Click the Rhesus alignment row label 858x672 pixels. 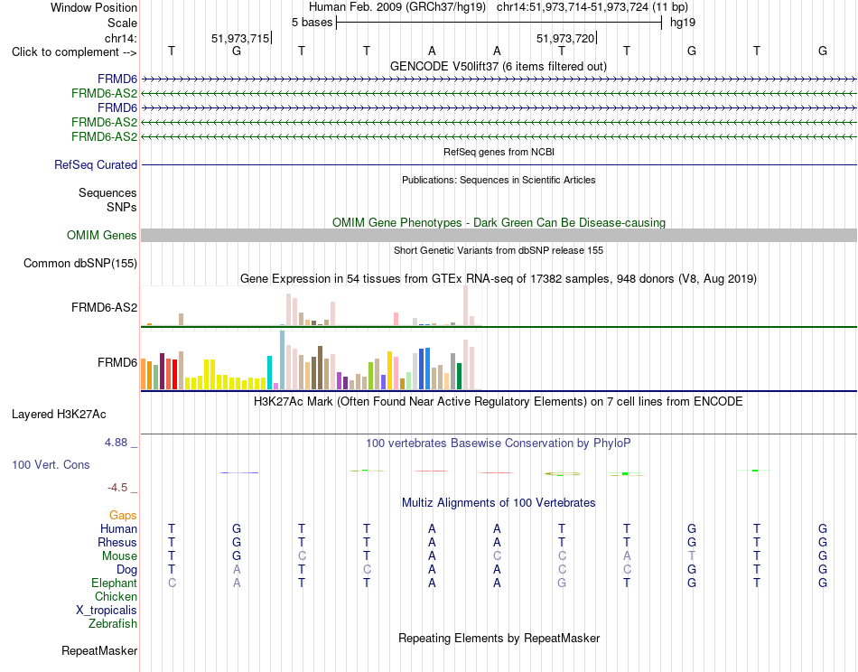coord(117,542)
